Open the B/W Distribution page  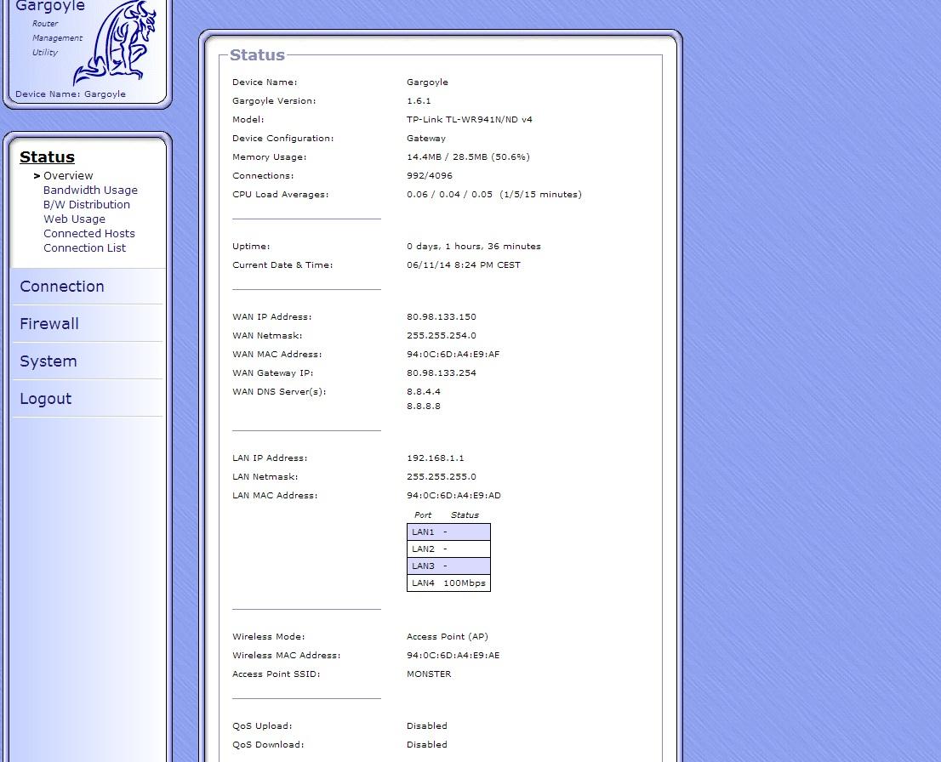tap(87, 205)
